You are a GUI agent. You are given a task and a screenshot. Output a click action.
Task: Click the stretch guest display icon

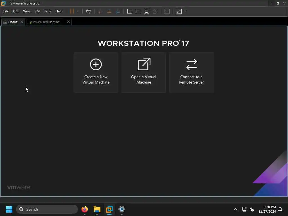click(x=179, y=11)
